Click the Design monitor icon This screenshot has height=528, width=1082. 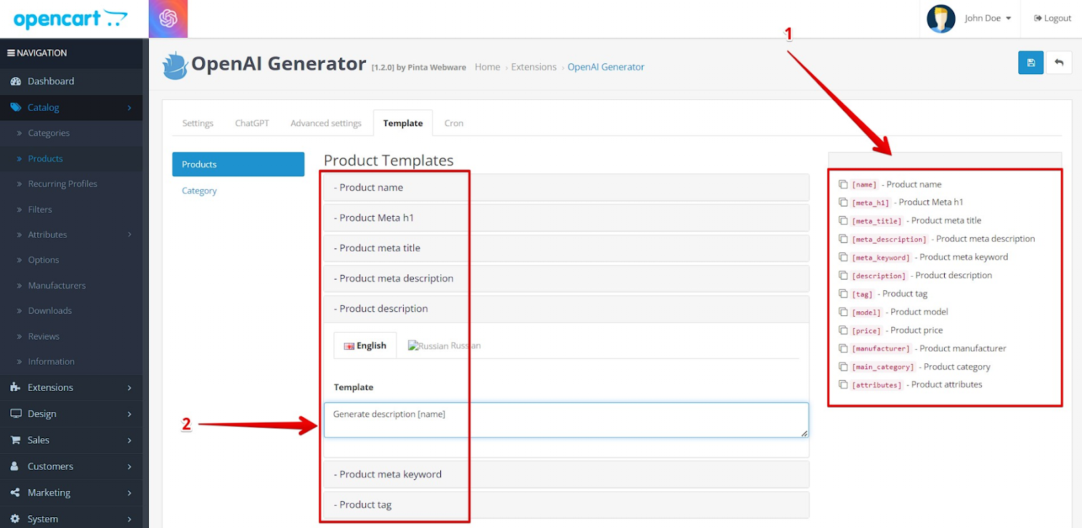coord(16,414)
